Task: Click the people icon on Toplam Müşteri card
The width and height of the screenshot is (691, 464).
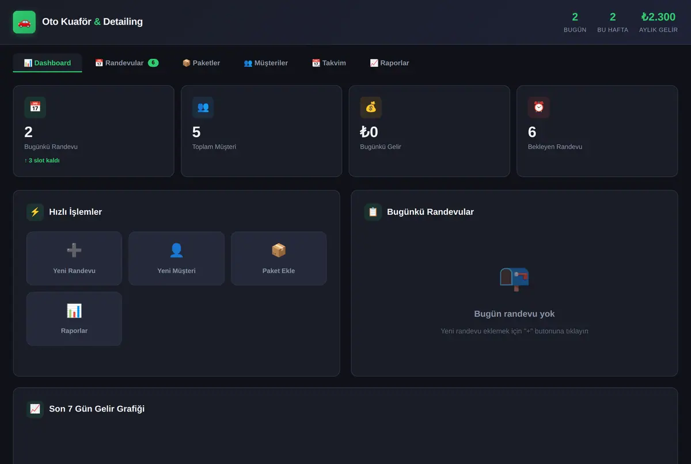Action: (x=203, y=107)
